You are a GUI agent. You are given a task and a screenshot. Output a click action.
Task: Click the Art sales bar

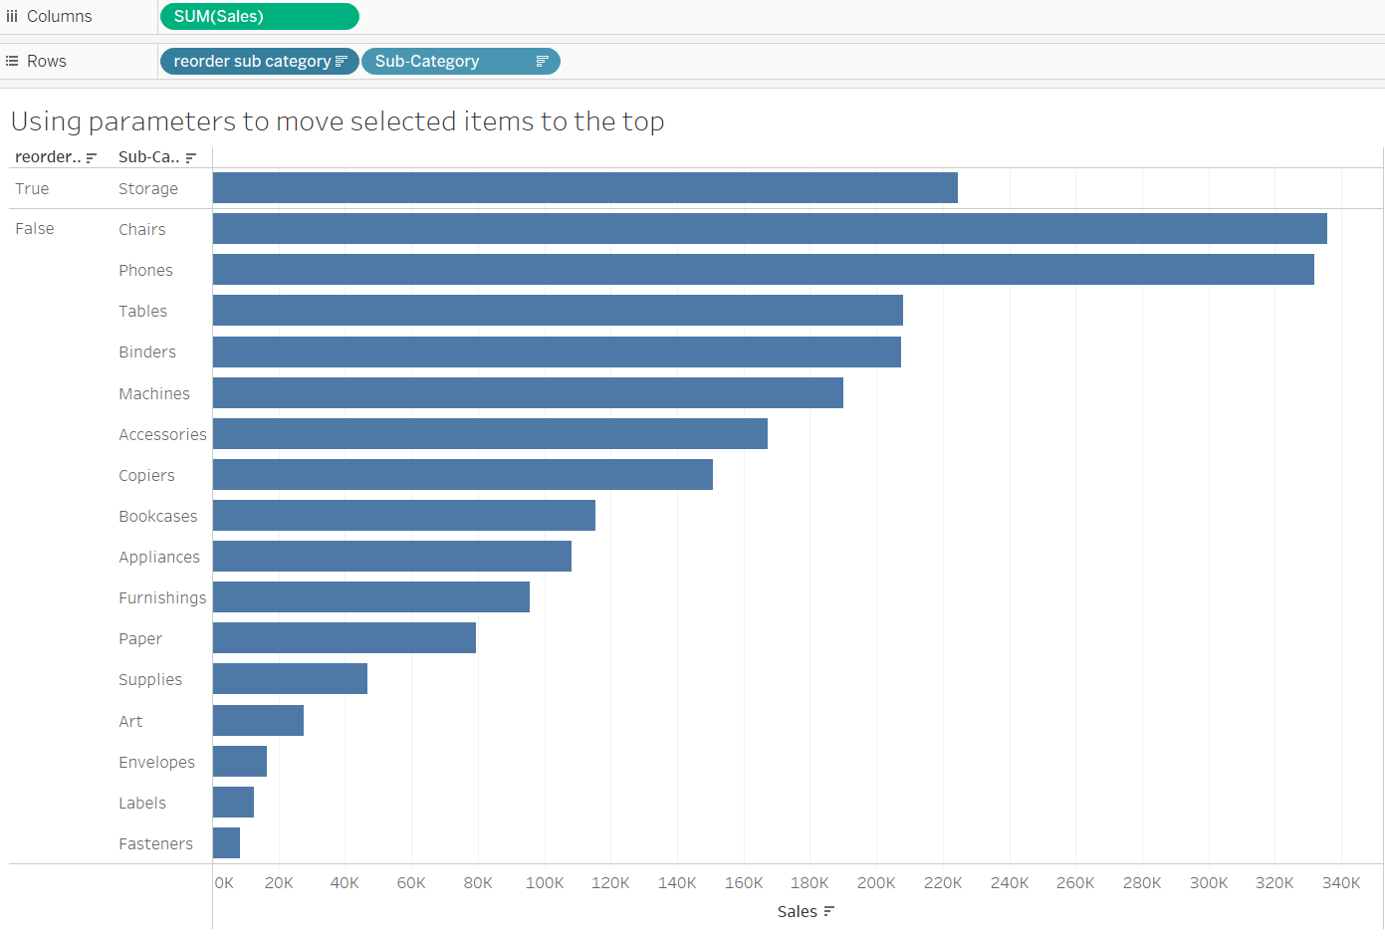click(x=258, y=721)
